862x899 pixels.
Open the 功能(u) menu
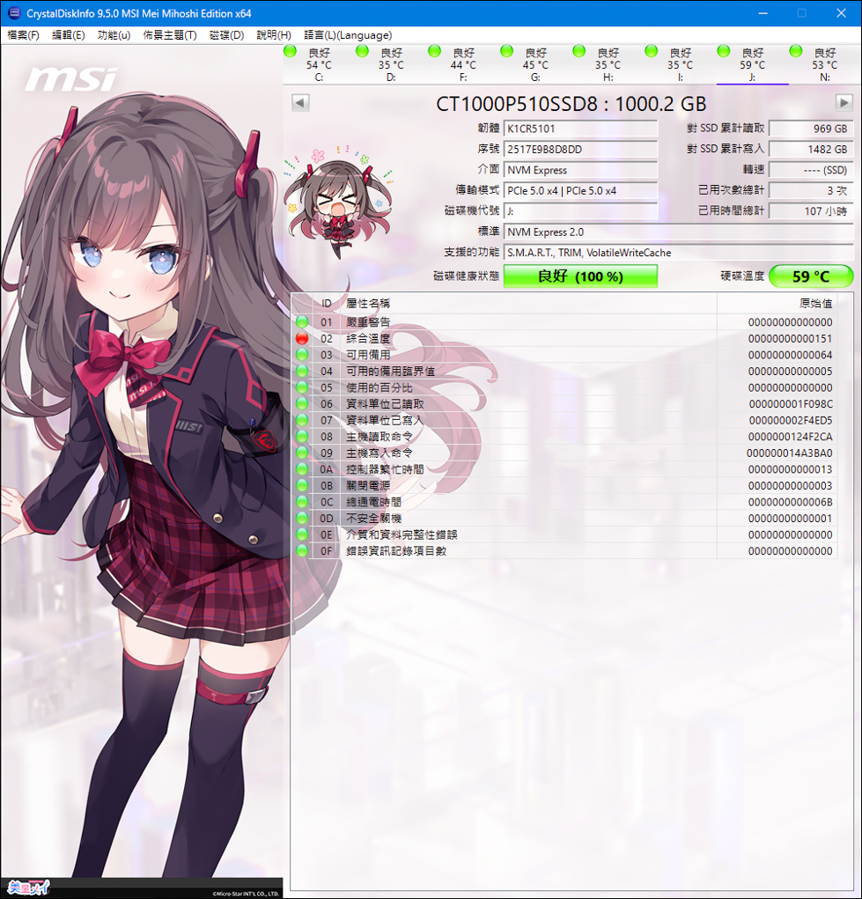[x=114, y=35]
